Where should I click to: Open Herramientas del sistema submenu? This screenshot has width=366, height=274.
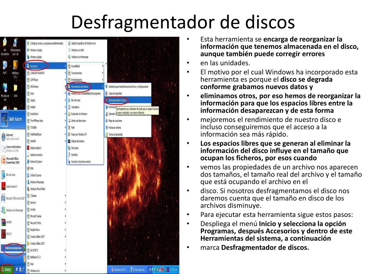85,86
